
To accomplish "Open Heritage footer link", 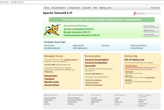I will (141, 102).
